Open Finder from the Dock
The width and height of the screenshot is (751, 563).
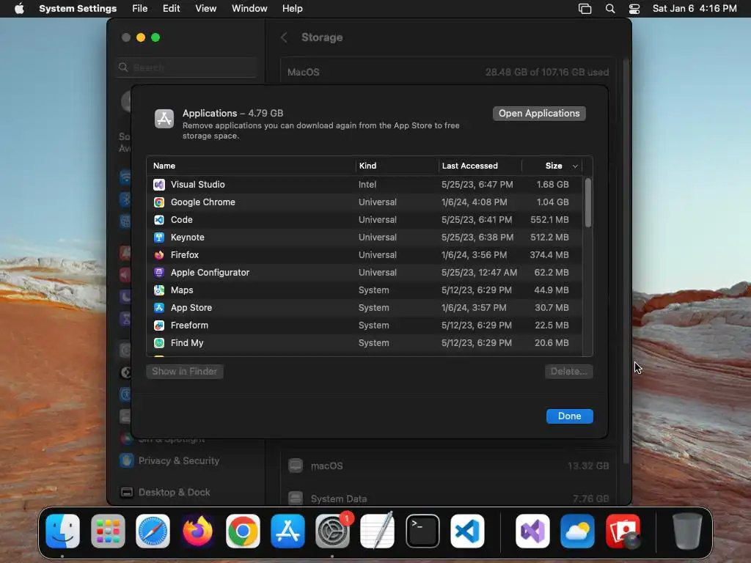pyautogui.click(x=63, y=531)
